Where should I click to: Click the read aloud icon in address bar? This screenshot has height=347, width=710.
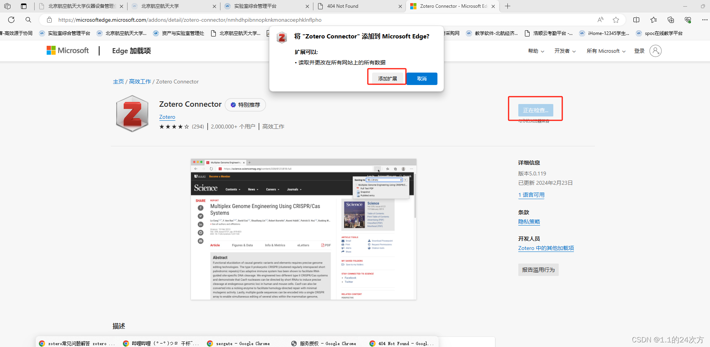(x=600, y=20)
